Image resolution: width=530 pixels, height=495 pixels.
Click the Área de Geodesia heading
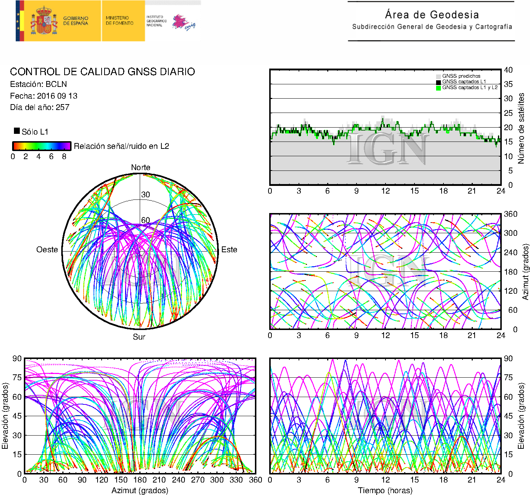click(432, 15)
